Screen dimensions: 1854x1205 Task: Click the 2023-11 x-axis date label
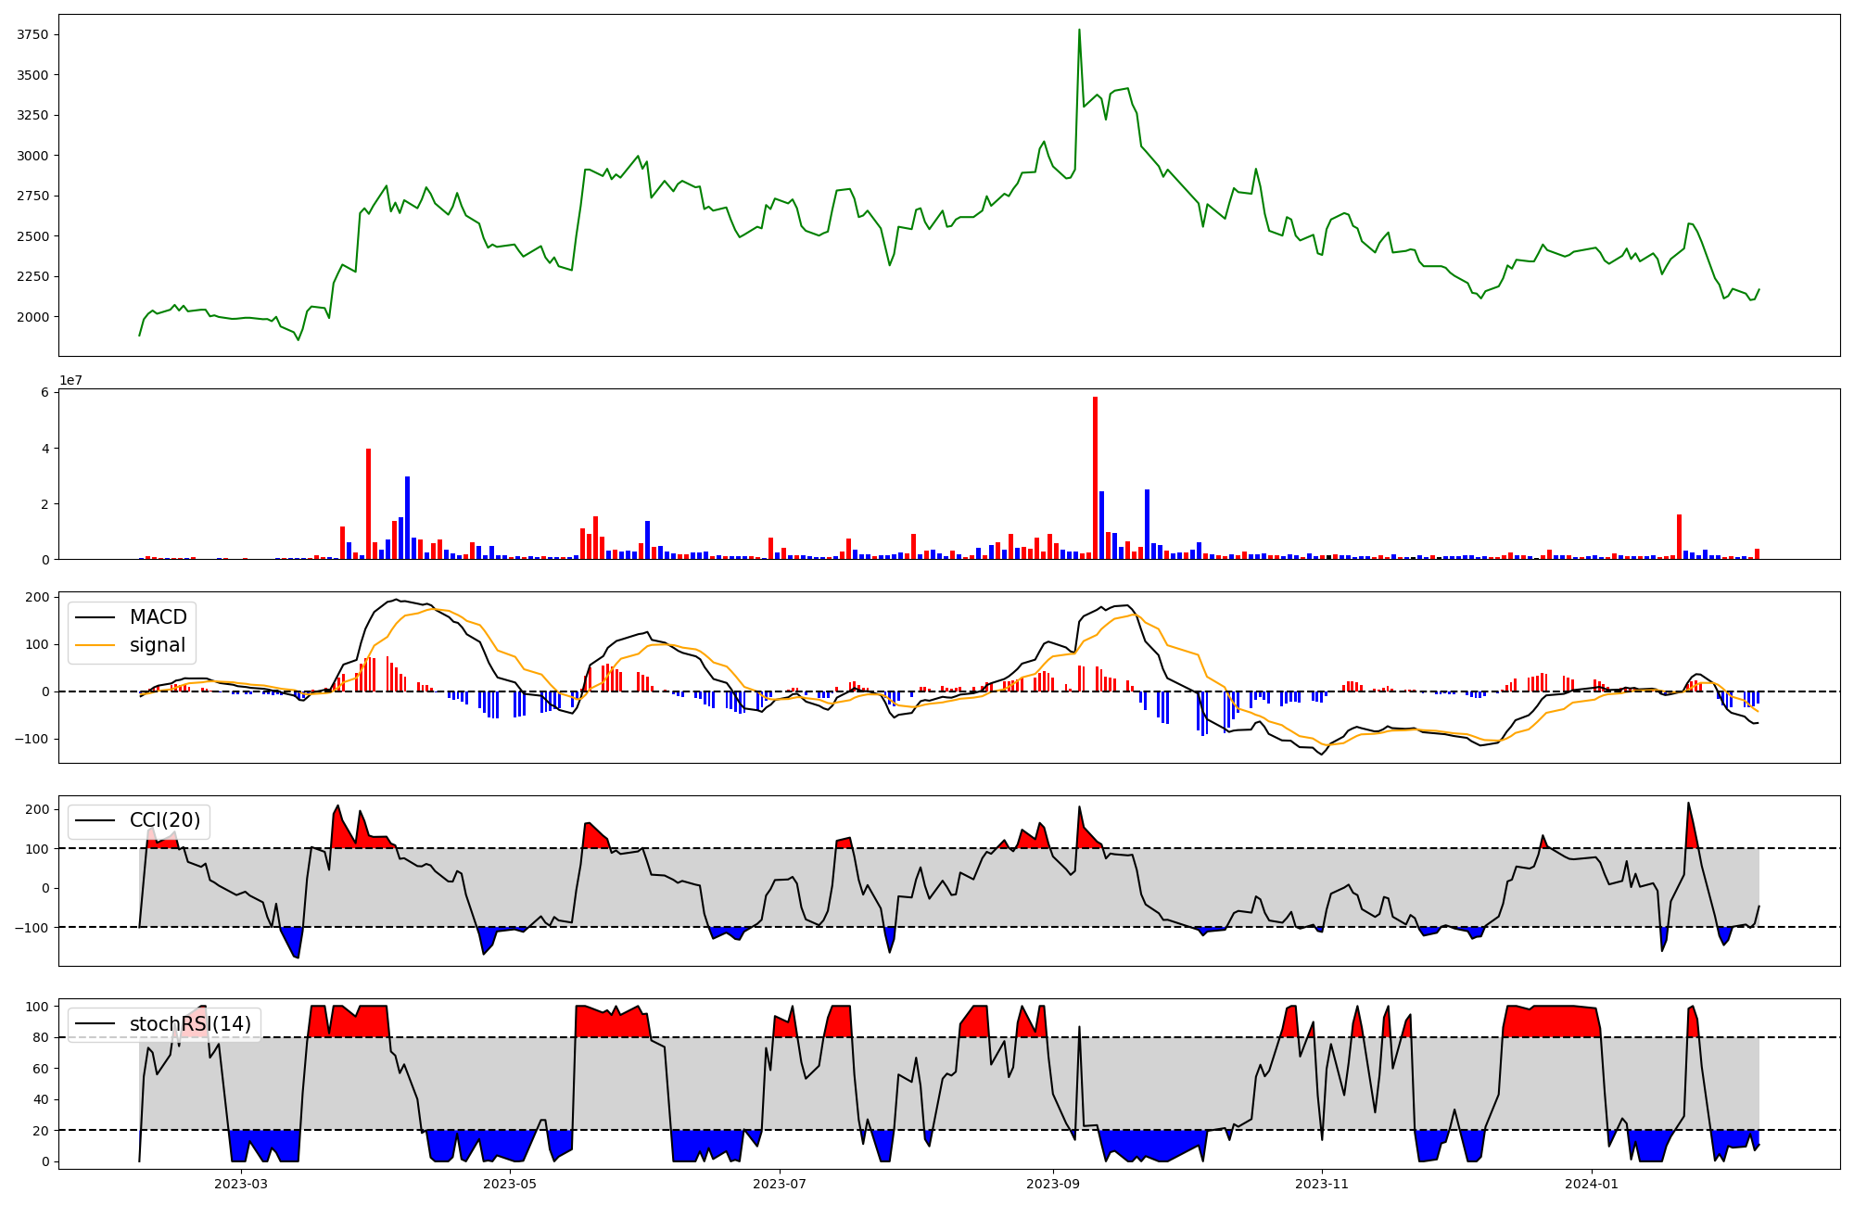pyautogui.click(x=1322, y=1184)
